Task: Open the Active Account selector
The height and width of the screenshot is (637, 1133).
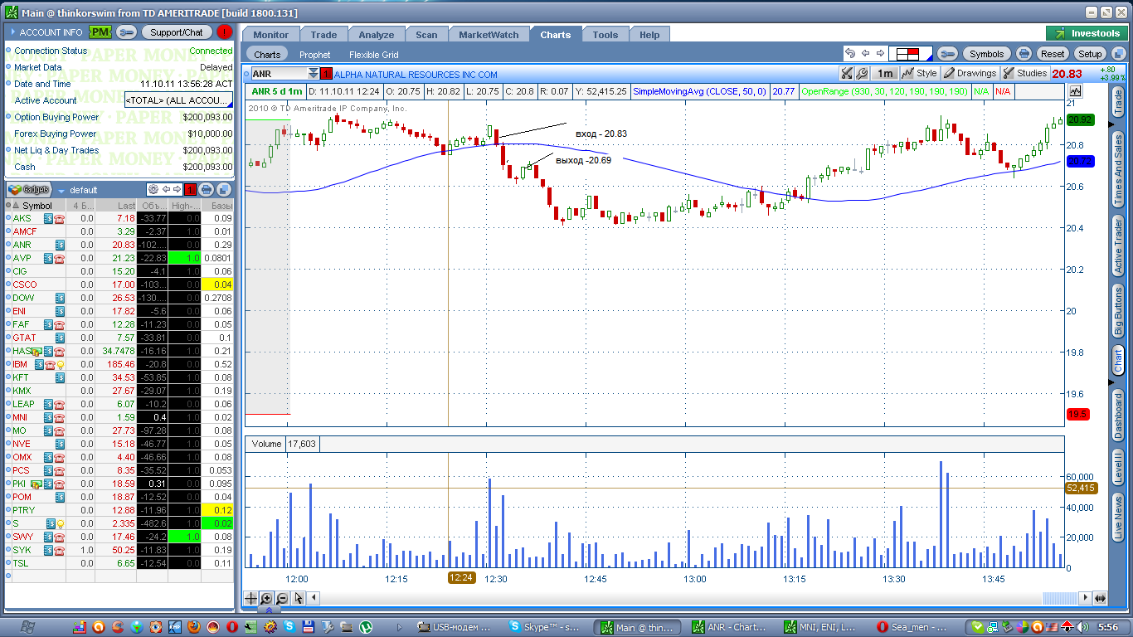Action: tap(178, 100)
